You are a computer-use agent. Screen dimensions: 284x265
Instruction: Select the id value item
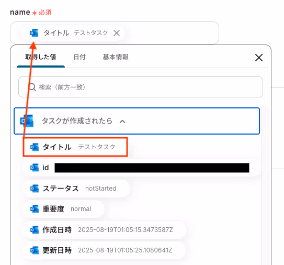point(142,168)
